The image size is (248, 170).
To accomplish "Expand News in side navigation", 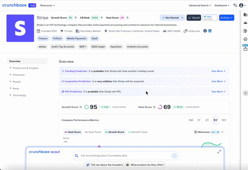I will 16,89.
